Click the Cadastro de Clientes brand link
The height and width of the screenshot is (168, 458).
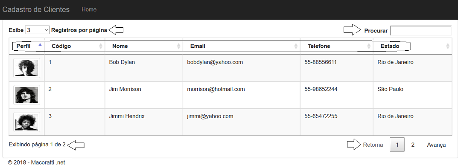(36, 10)
